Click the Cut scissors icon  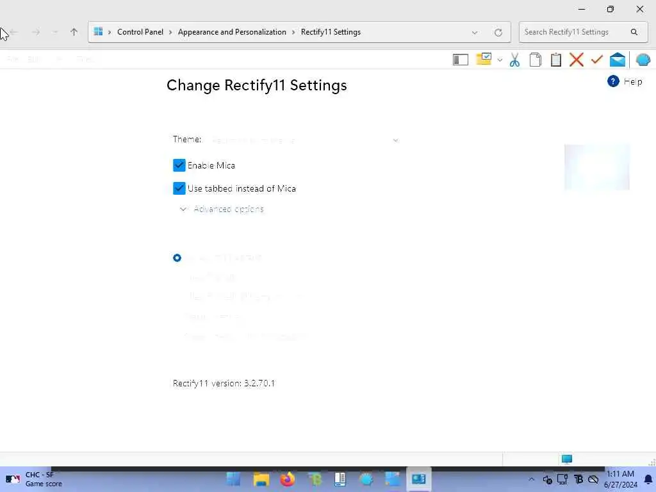click(514, 60)
